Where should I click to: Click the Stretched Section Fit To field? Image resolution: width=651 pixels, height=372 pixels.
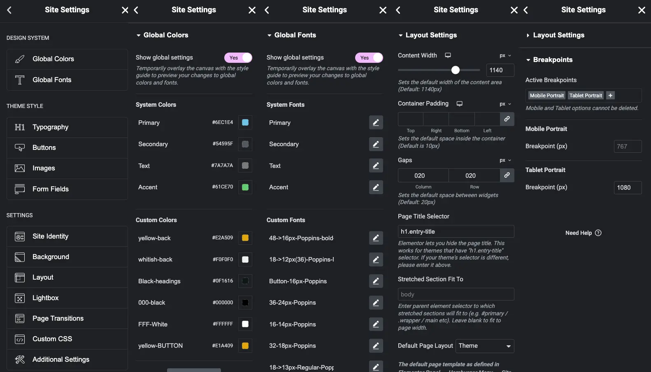click(456, 294)
